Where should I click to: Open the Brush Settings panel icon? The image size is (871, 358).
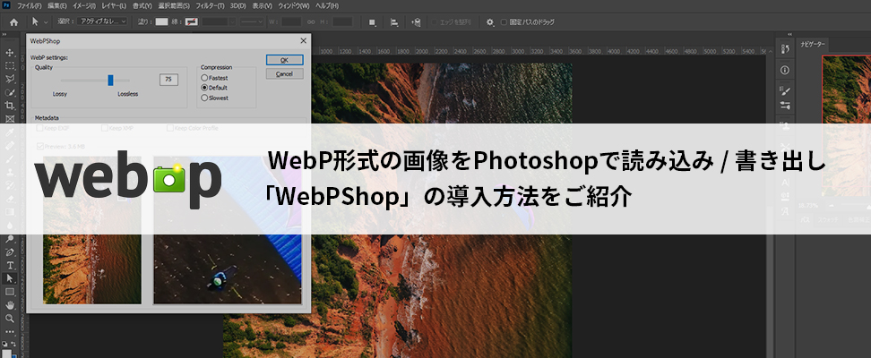pyautogui.click(x=786, y=91)
